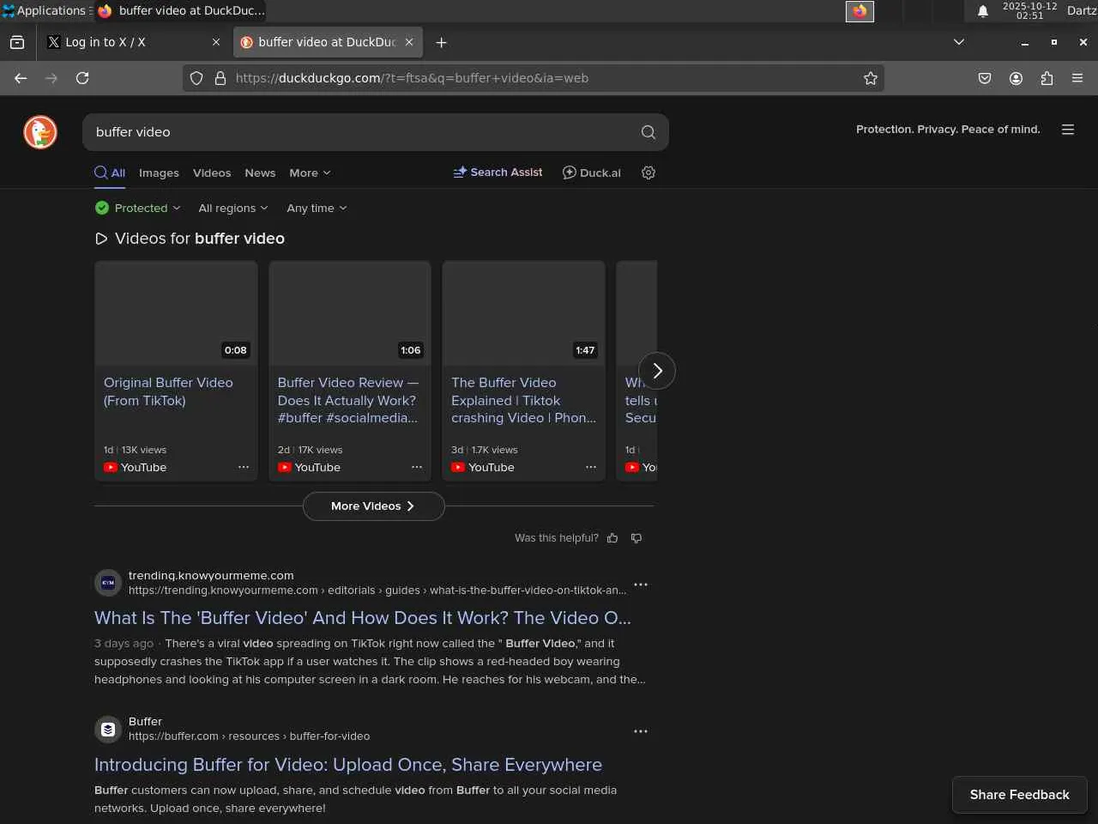Viewport: 1098px width, 824px height.
Task: Go back to the previous page
Action: [21, 78]
